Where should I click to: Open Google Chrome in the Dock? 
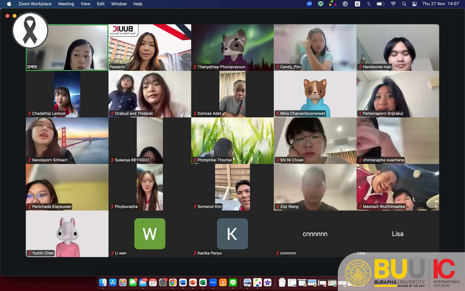tap(173, 282)
